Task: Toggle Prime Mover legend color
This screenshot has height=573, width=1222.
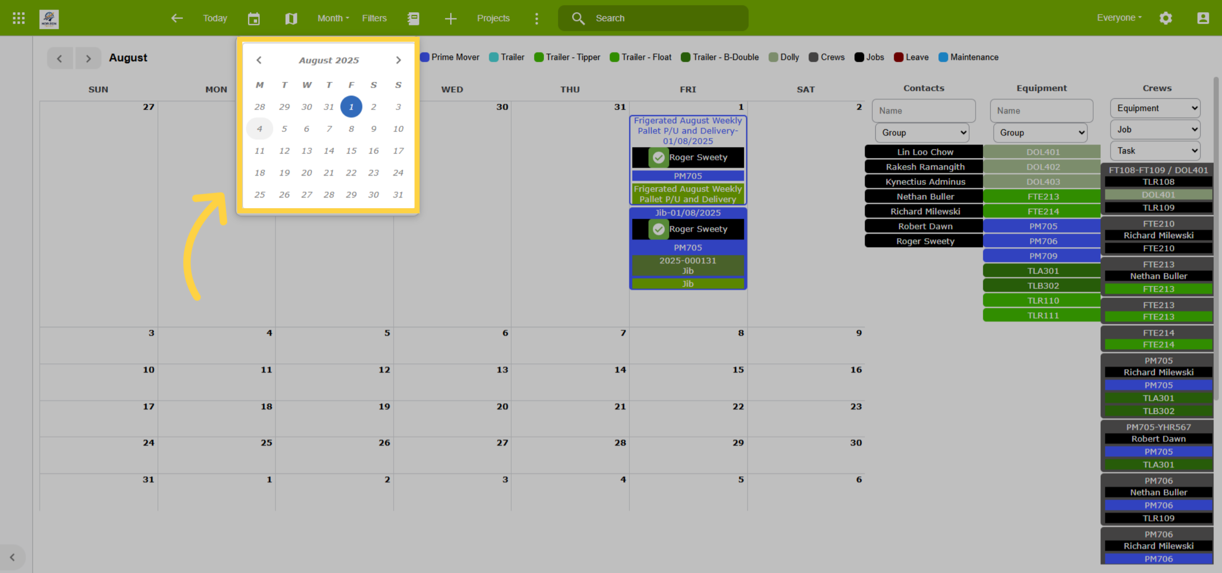Action: click(x=425, y=58)
